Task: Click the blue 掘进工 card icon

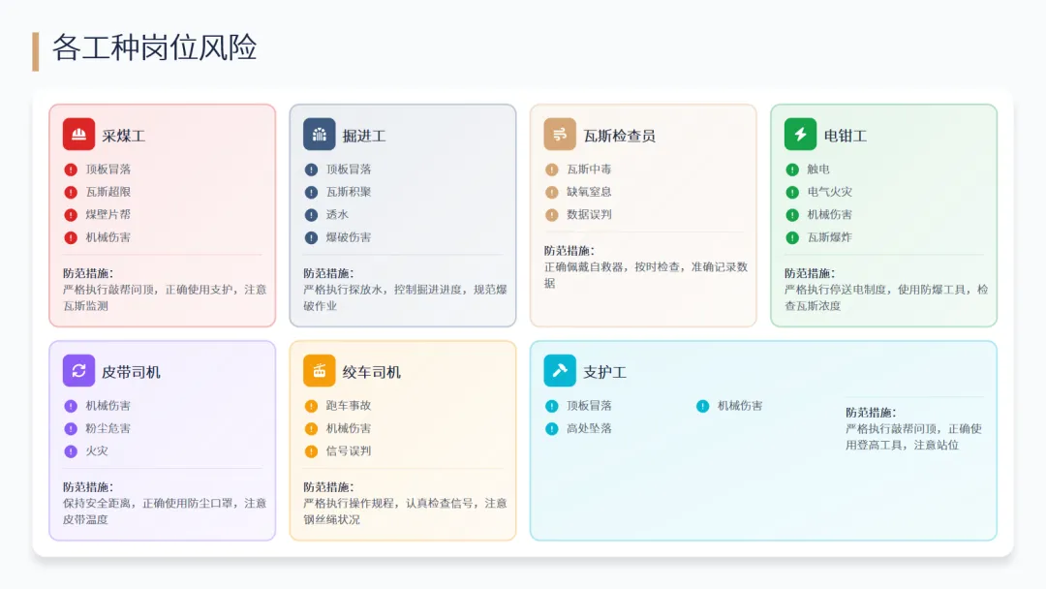Action: [x=319, y=135]
